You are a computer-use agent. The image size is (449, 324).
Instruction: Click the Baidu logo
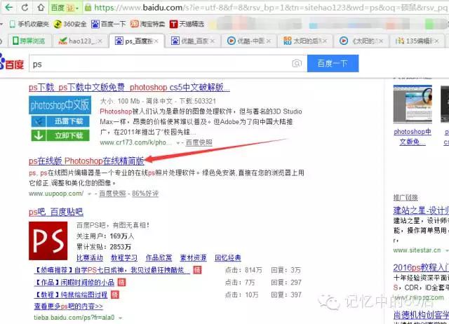pos(11,62)
